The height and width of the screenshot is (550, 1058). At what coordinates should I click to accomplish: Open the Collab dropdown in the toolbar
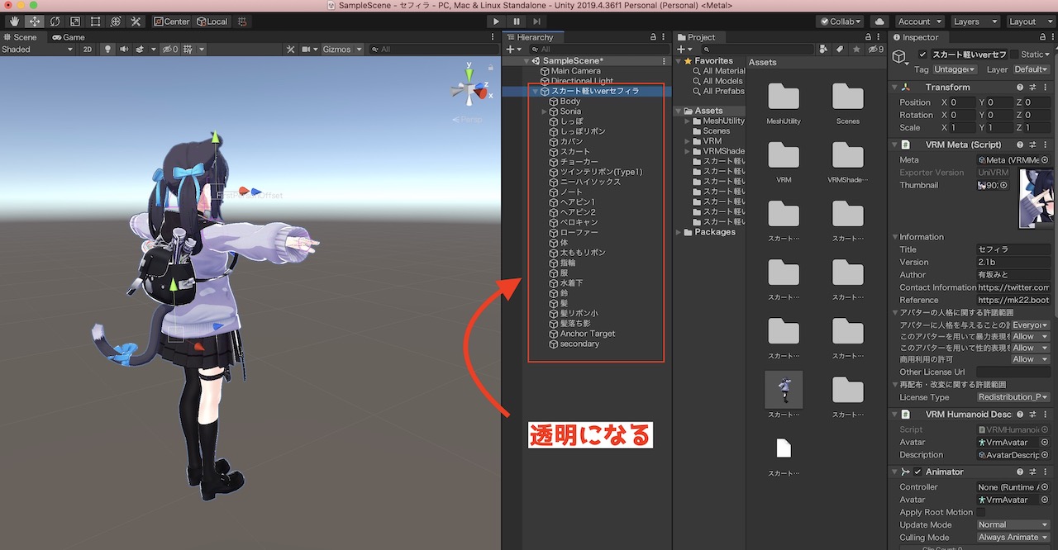(x=840, y=21)
